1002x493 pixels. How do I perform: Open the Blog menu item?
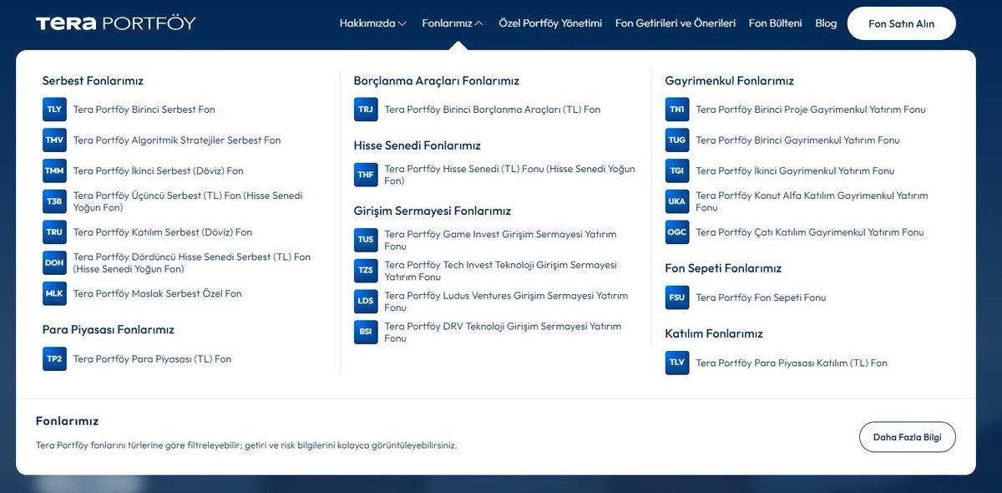pos(826,23)
